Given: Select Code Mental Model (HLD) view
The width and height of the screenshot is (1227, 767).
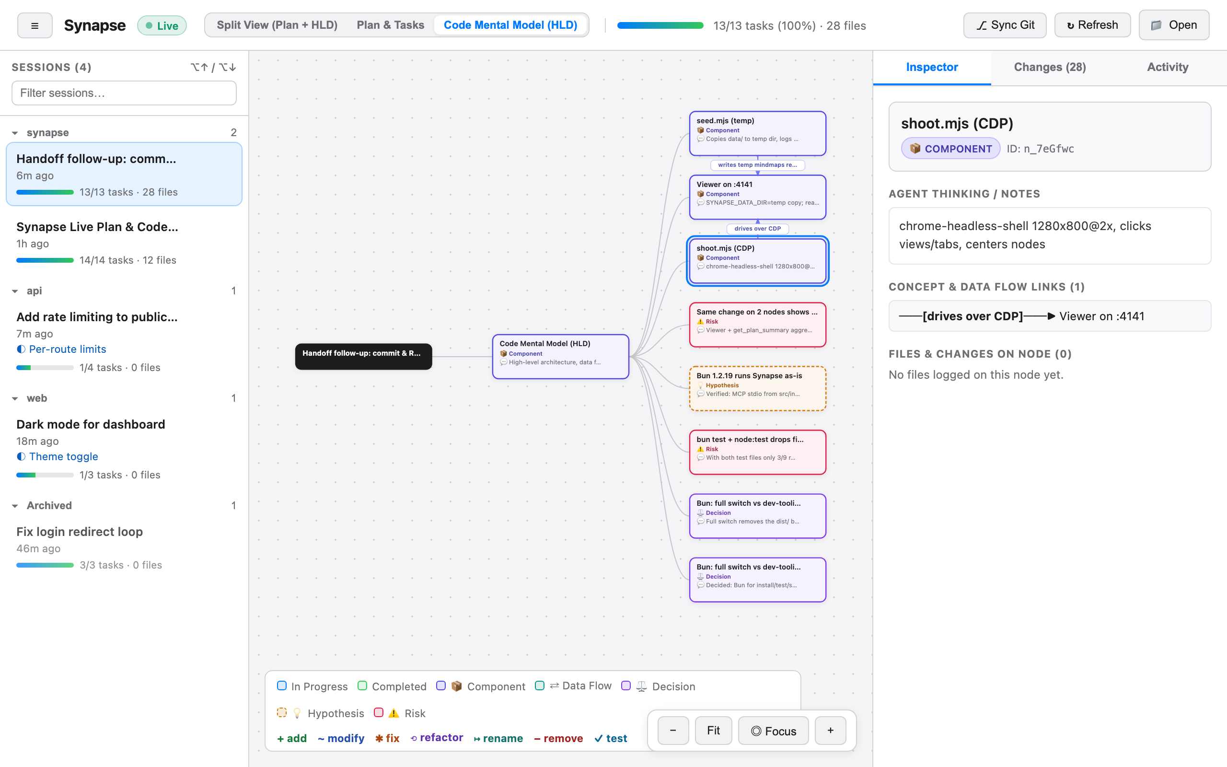Looking at the screenshot, I should pyautogui.click(x=510, y=25).
